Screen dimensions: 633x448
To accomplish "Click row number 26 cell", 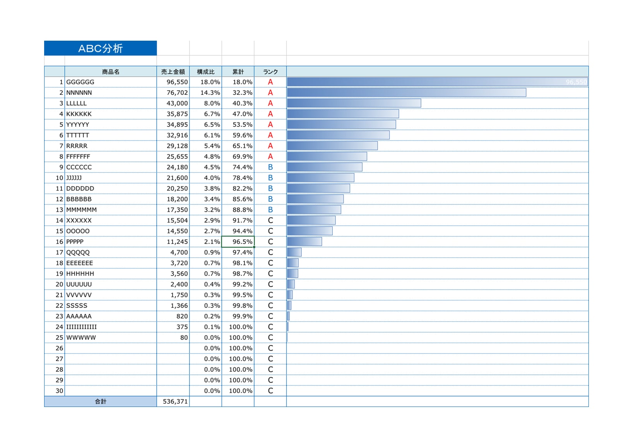I will pyautogui.click(x=54, y=348).
